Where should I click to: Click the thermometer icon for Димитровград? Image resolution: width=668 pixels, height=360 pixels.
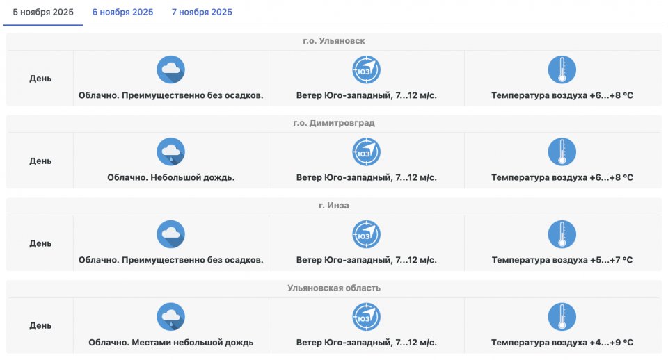562,152
